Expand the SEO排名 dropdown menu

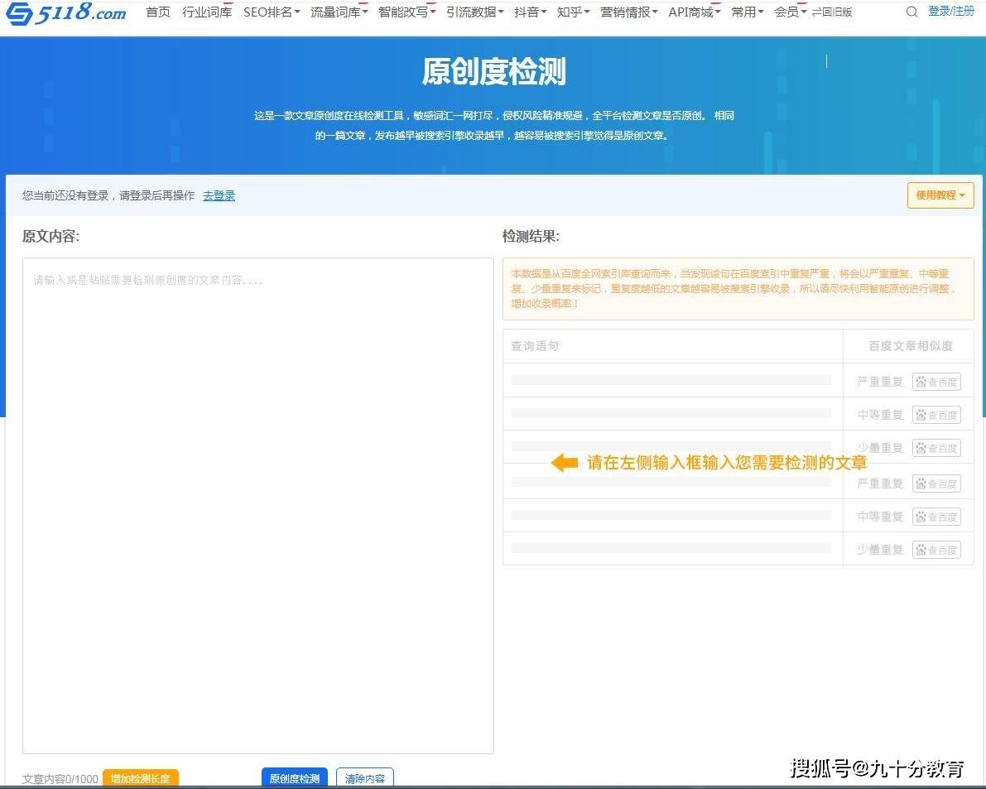[272, 12]
